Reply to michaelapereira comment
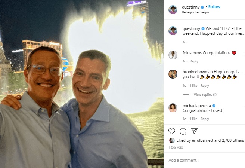The height and width of the screenshot is (168, 245). coord(205,119)
